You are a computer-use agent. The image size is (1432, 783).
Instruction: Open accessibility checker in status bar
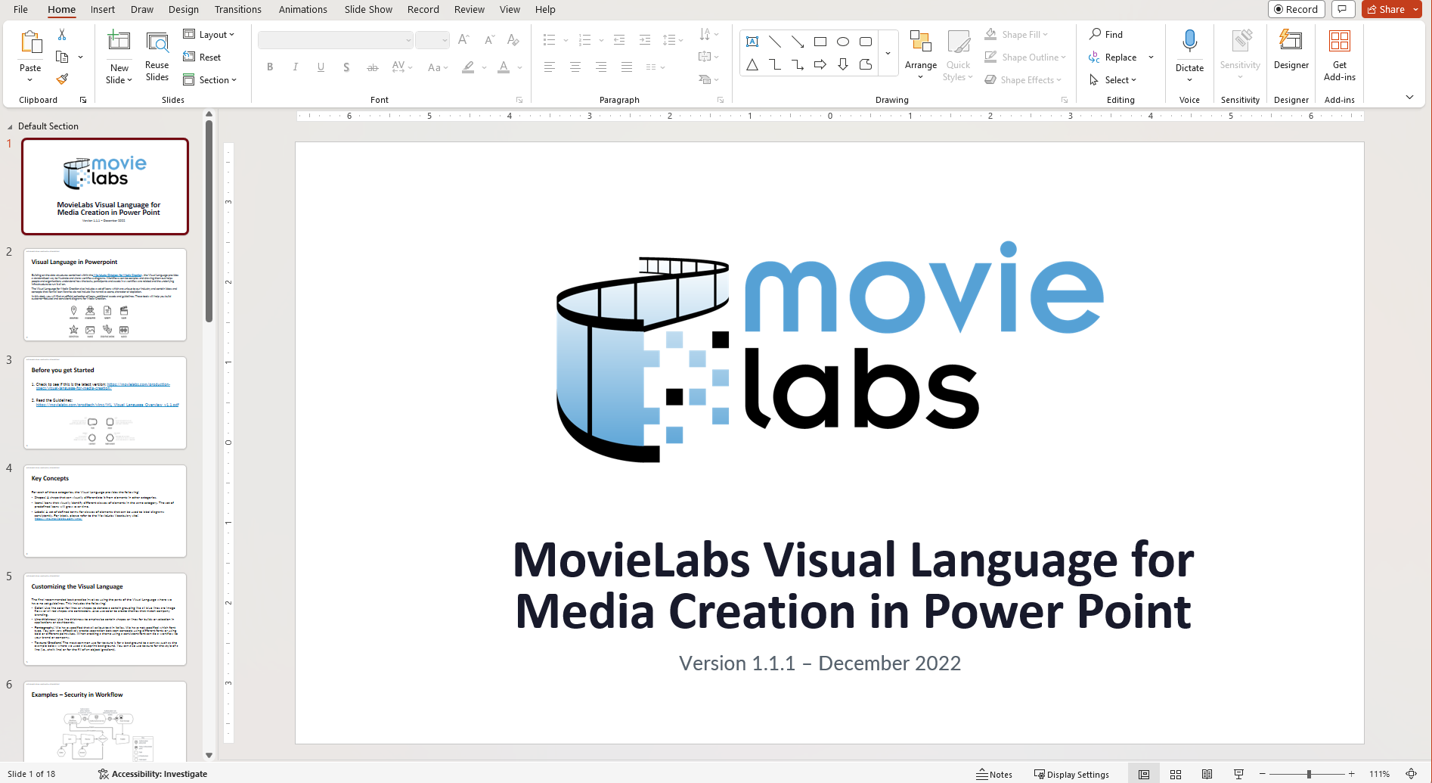[x=153, y=774]
